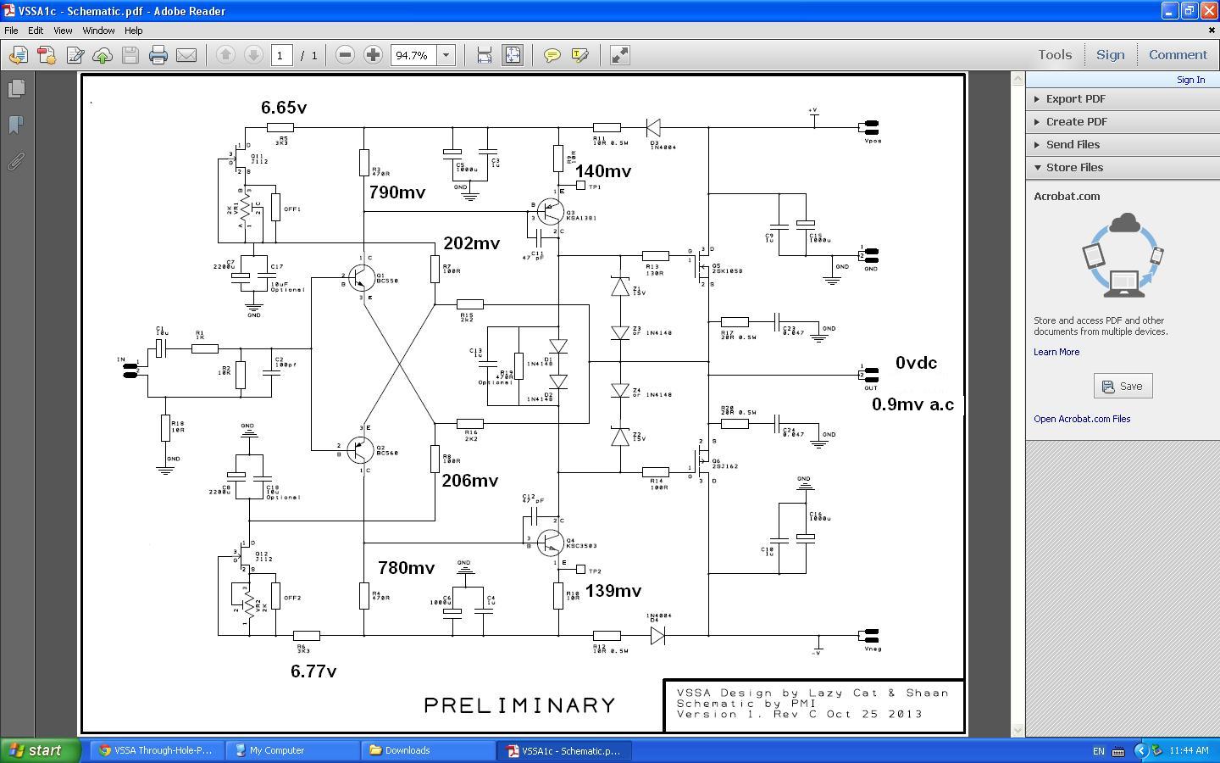Open the View menu

[63, 30]
